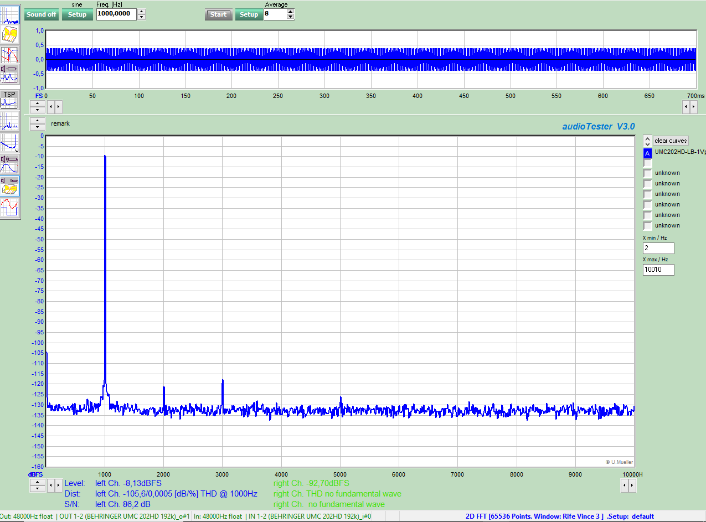The width and height of the screenshot is (706, 522).
Task: Nudge the vertical scale stepper beside remark
Action: [37, 124]
